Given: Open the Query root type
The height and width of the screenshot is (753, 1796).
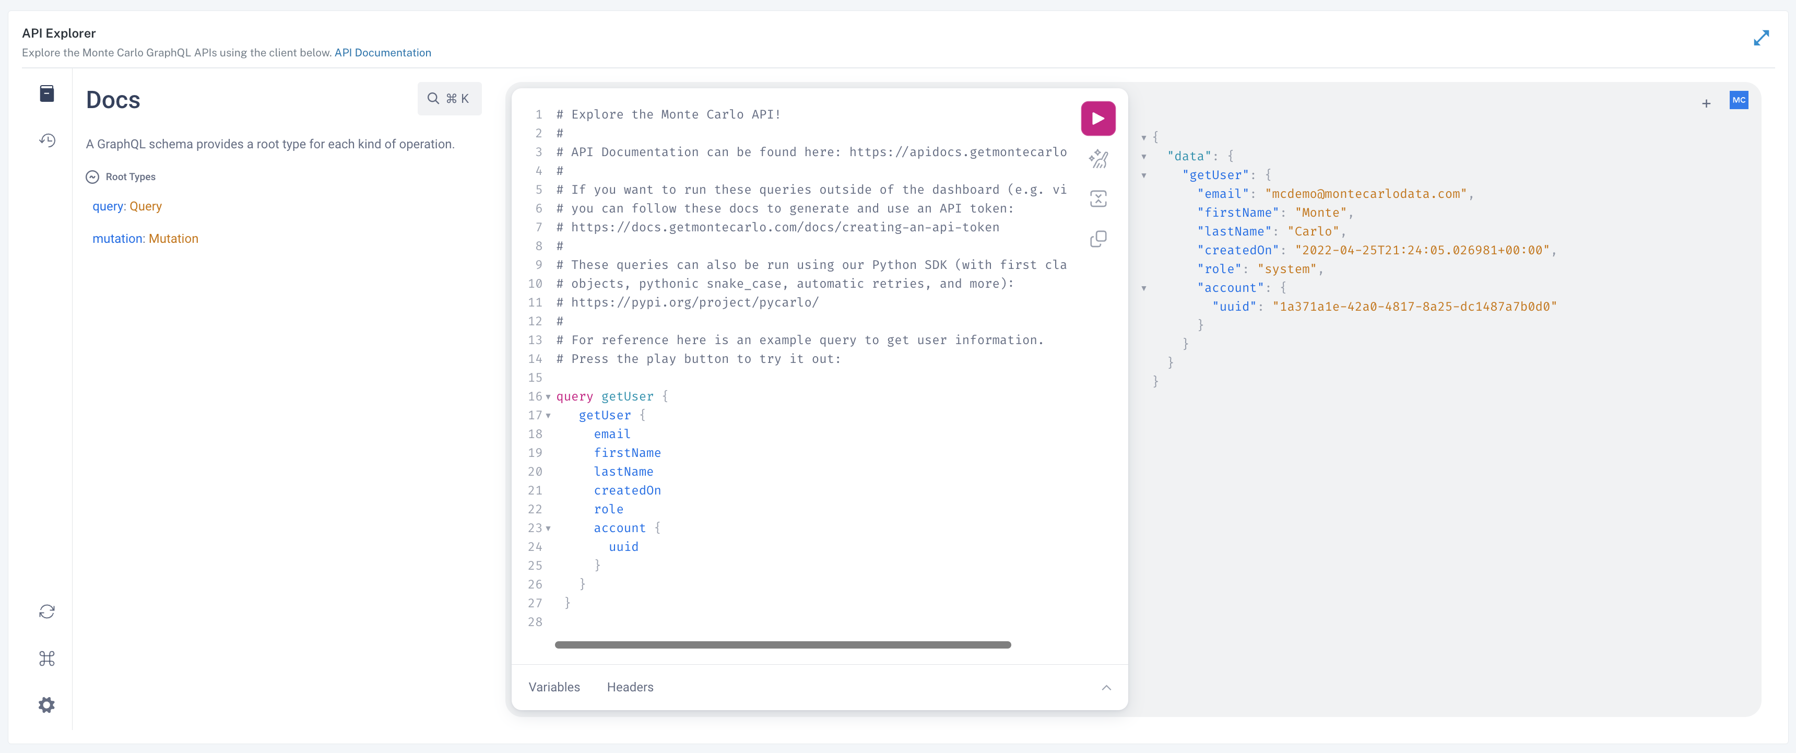Looking at the screenshot, I should coord(146,206).
